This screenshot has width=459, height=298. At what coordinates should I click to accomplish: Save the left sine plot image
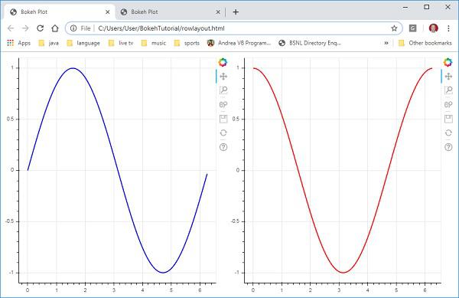[x=223, y=119]
